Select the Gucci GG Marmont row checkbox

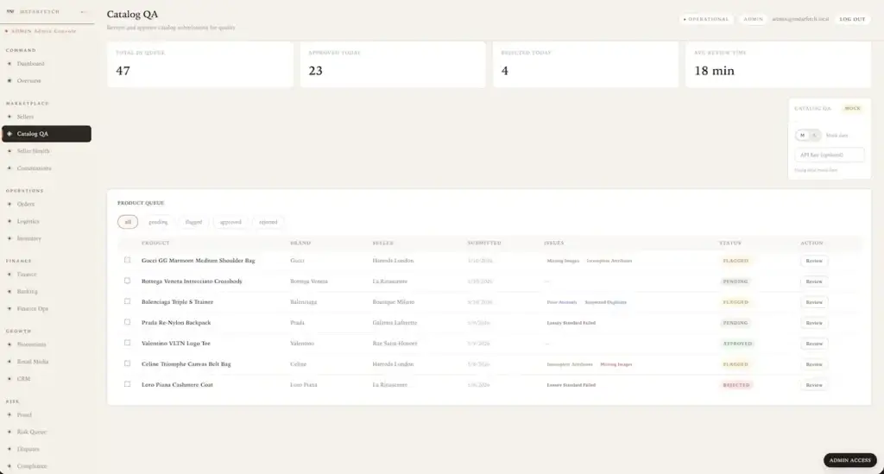click(x=128, y=260)
